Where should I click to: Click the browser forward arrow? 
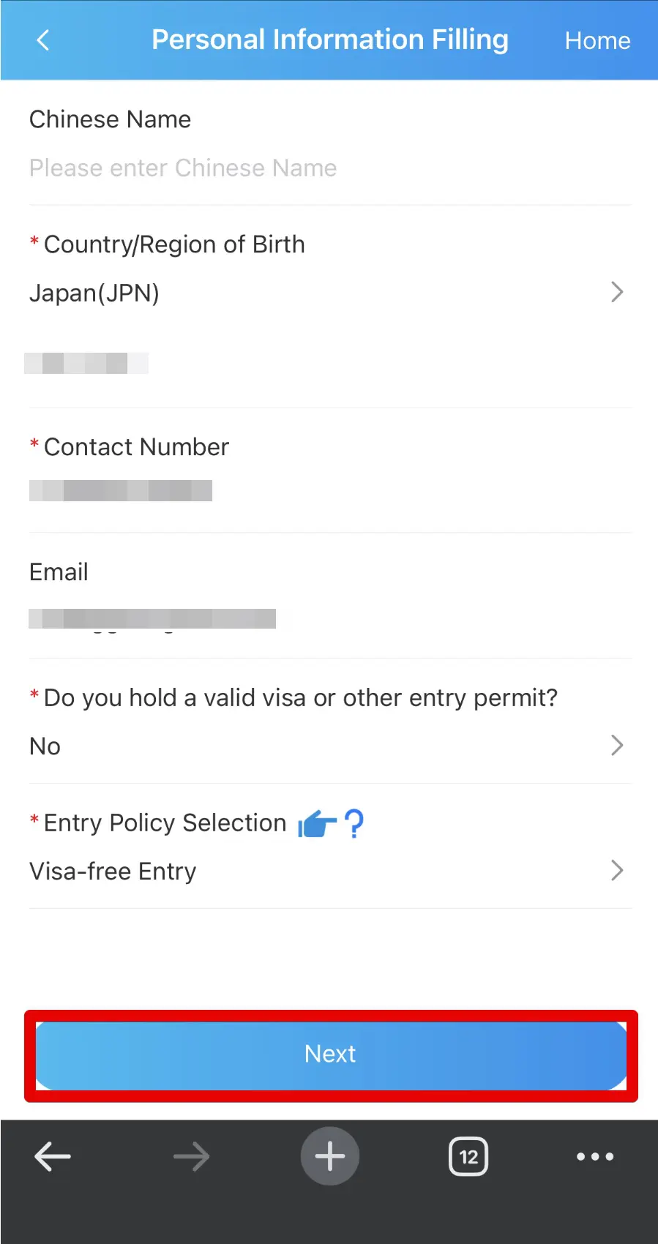191,1157
